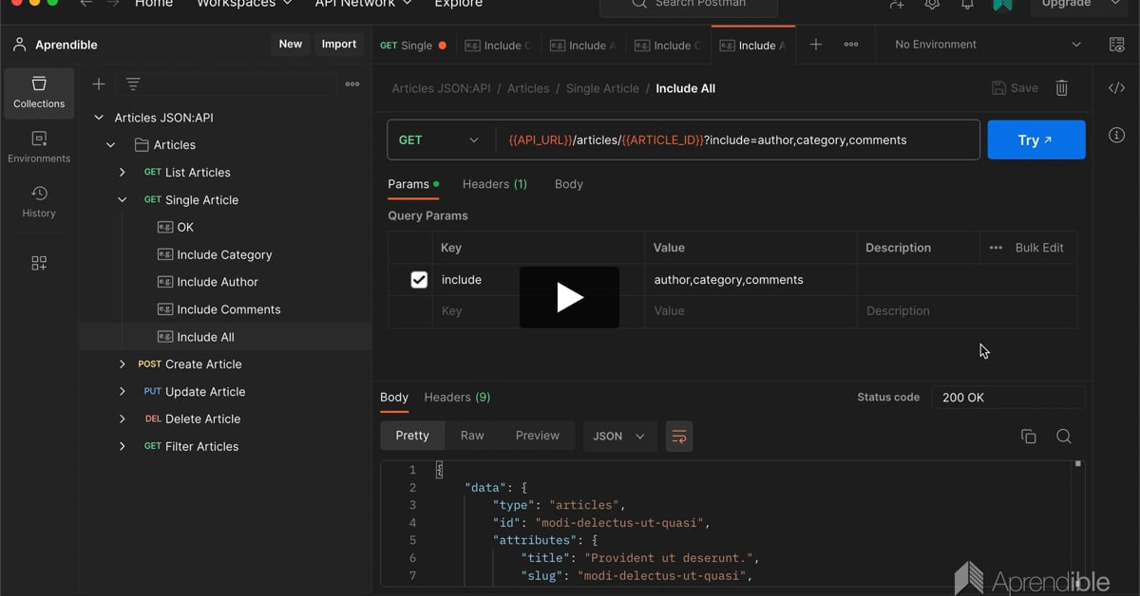Click the Save button
Screen dimensions: 1140x596
point(1015,88)
